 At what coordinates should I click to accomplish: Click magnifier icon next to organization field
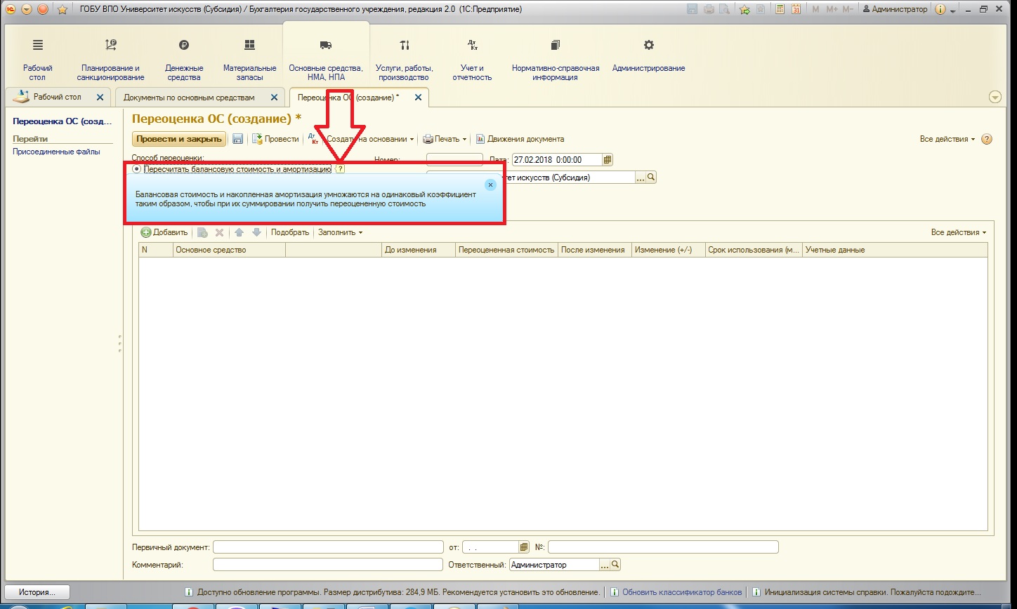(x=651, y=178)
